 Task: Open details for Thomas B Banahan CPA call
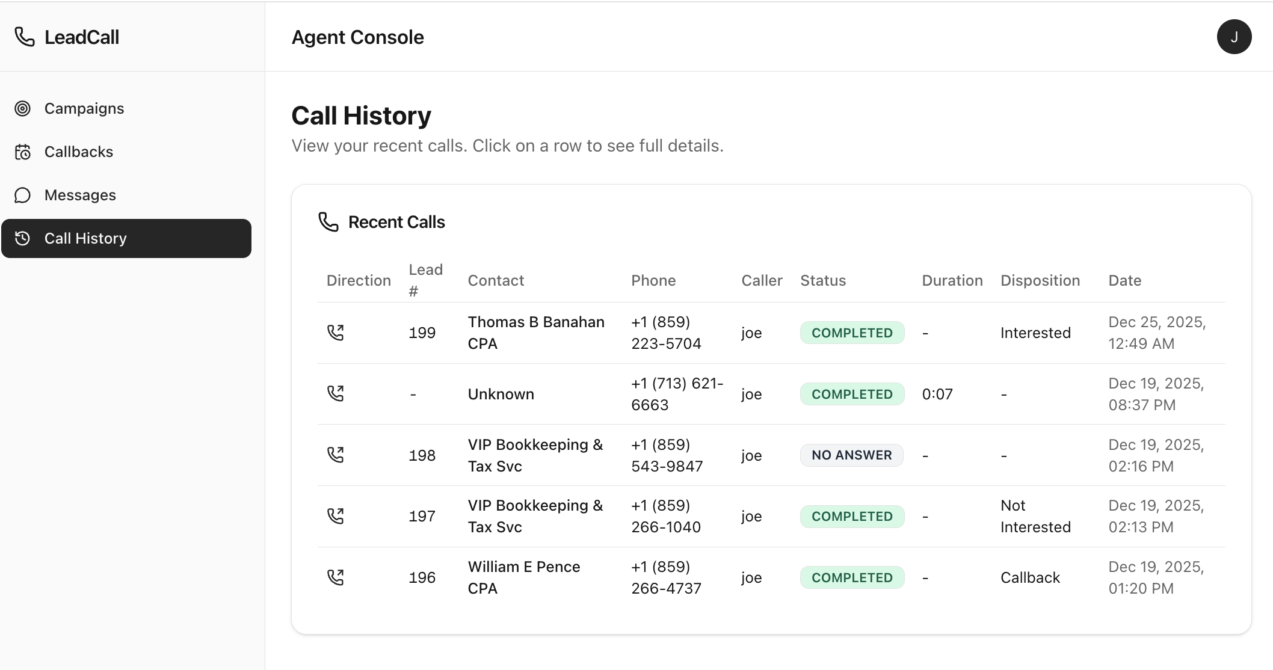tap(536, 333)
